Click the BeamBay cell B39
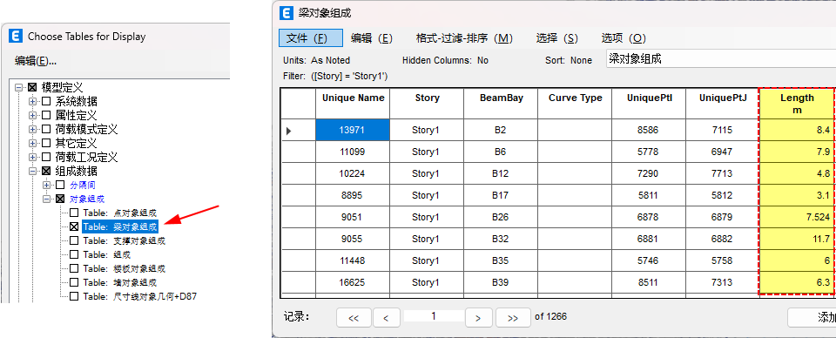 [501, 282]
